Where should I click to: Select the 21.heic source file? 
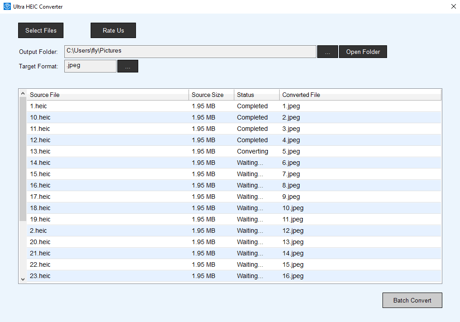(x=40, y=253)
